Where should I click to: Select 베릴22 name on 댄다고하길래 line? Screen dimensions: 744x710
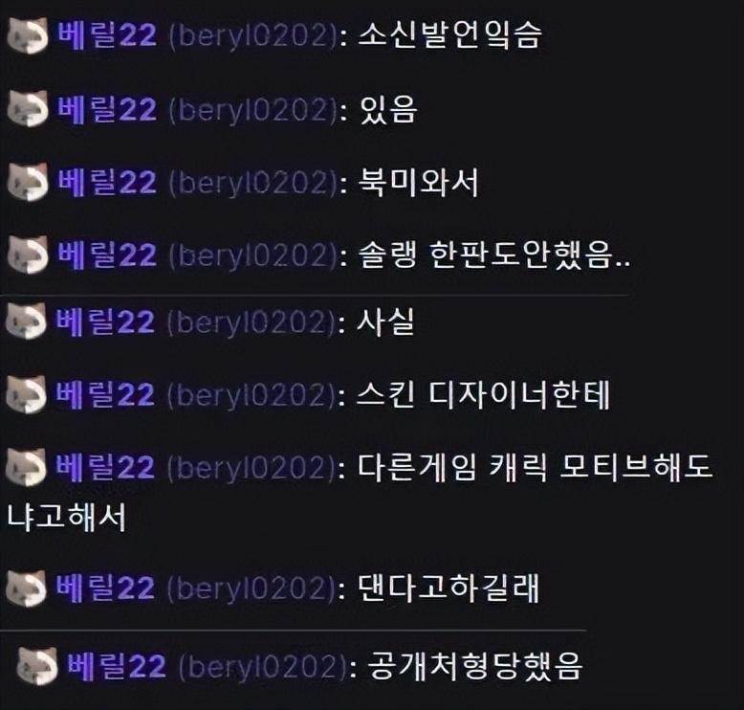click(105, 588)
